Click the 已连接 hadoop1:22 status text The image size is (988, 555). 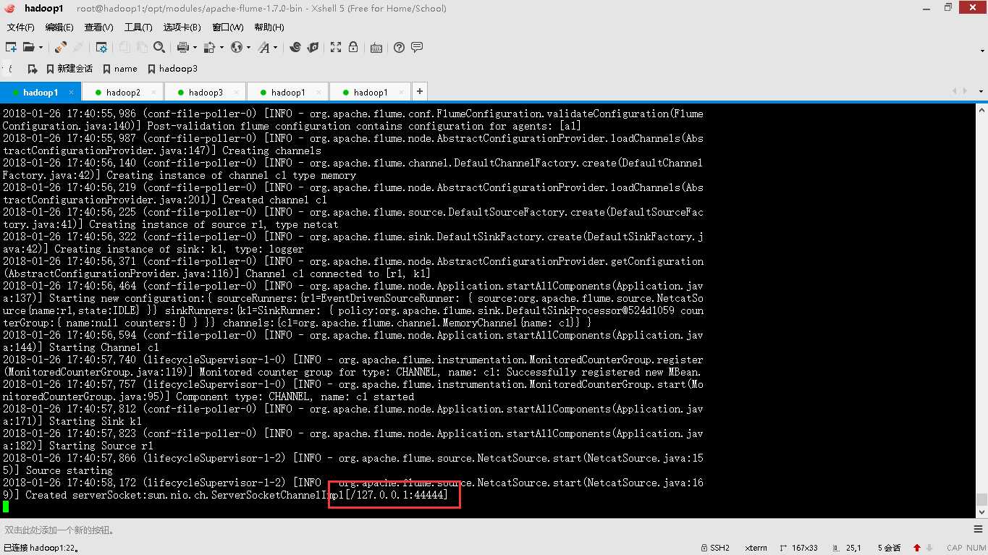41,548
